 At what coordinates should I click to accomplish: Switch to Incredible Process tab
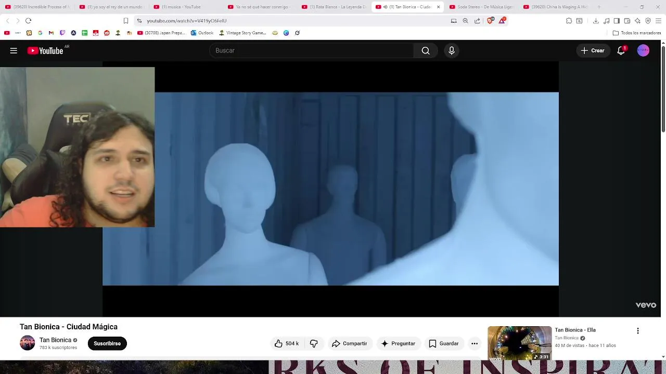[x=37, y=7]
